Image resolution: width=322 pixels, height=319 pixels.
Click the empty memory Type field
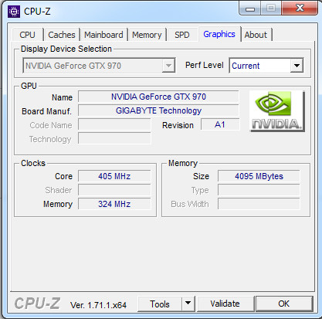click(x=259, y=190)
